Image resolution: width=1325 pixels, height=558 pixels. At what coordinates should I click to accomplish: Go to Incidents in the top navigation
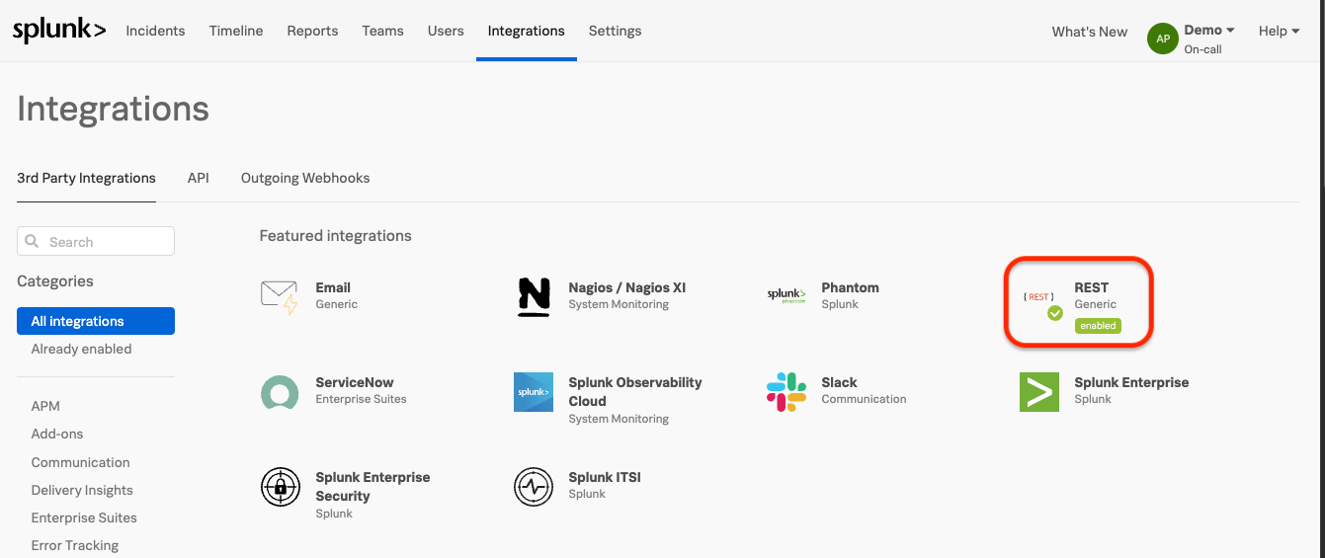click(x=155, y=31)
